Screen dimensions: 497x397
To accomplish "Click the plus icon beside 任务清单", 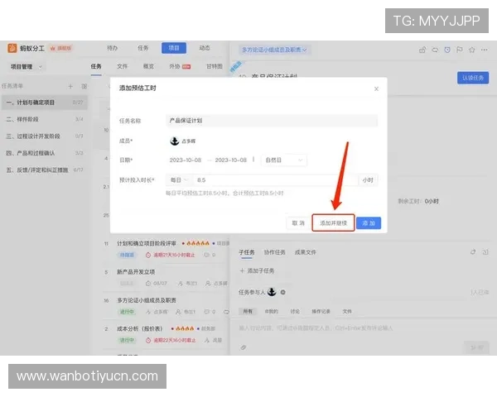I will pyautogui.click(x=70, y=86).
